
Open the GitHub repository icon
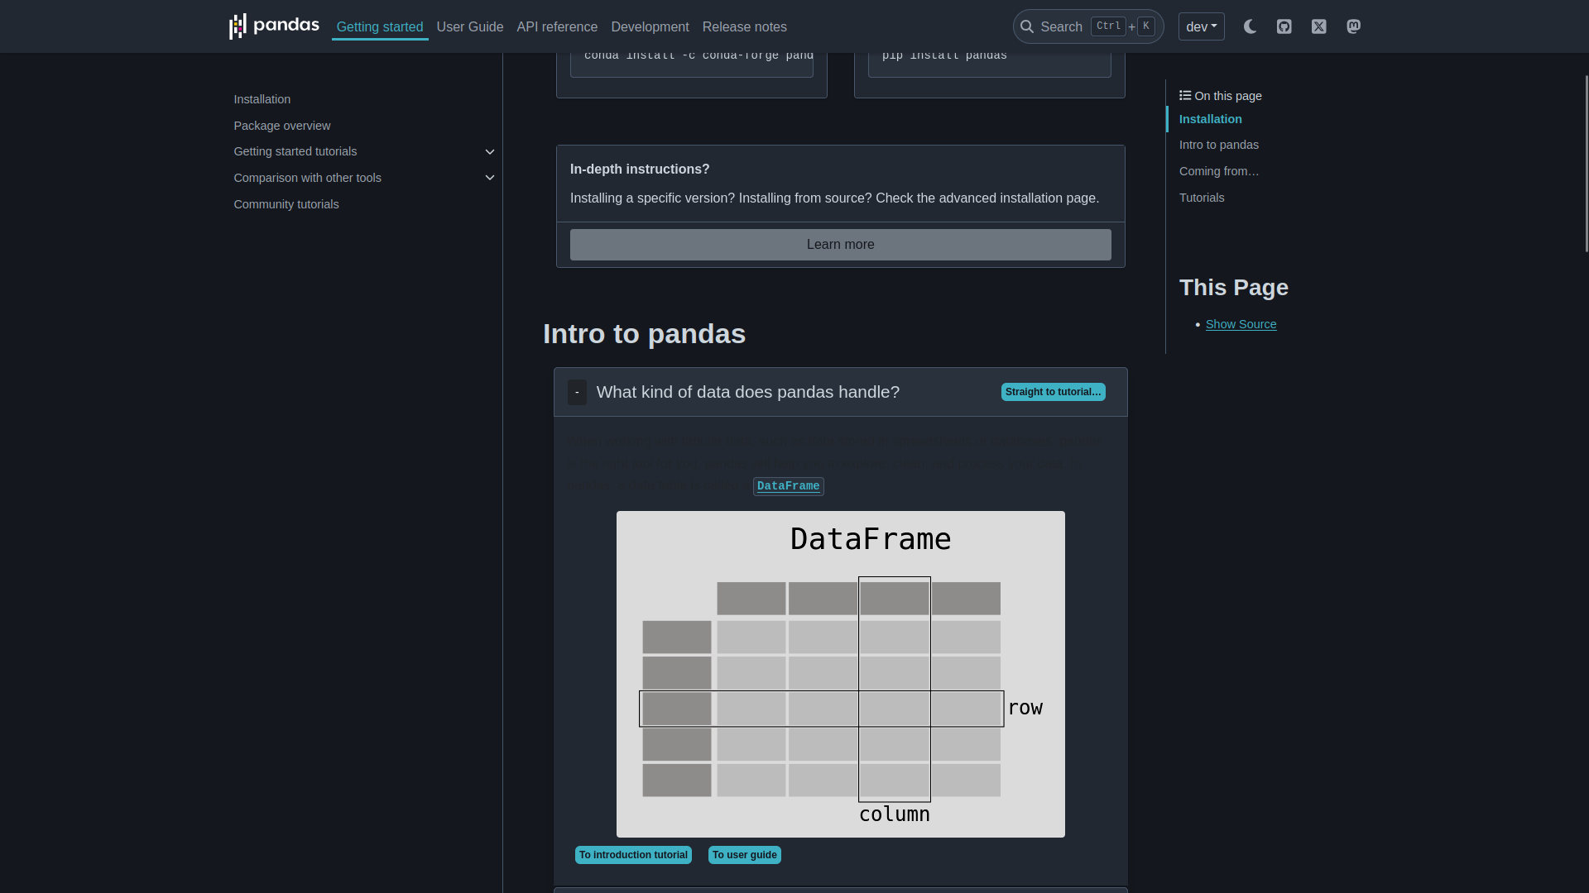1284,26
